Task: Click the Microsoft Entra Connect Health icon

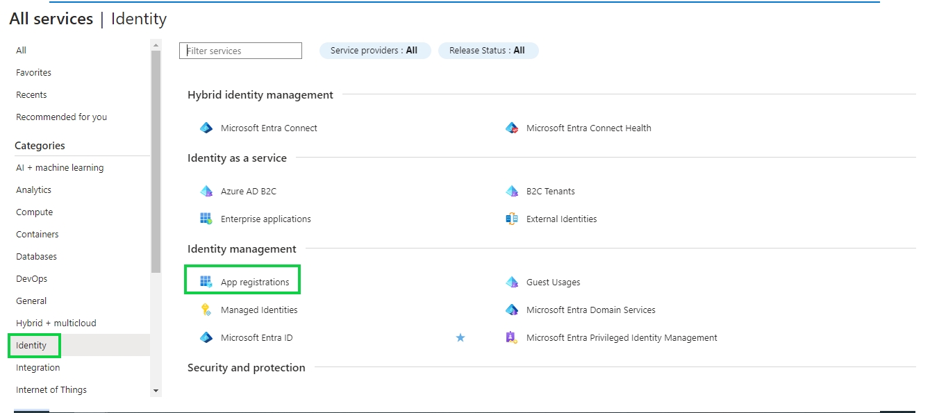Action: (512, 128)
